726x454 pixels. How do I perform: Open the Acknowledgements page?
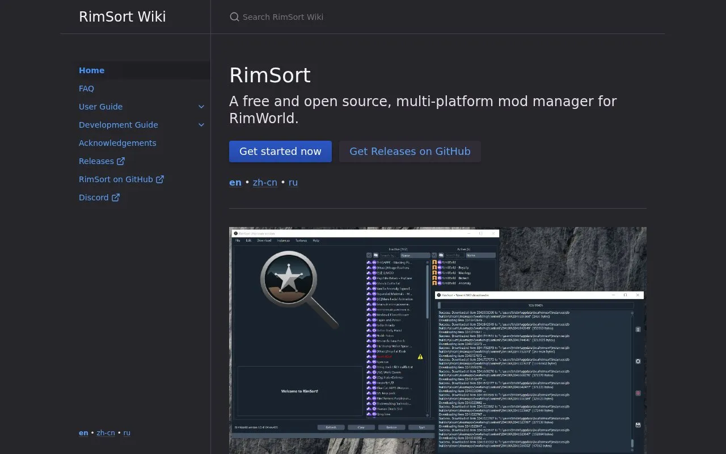point(117,143)
